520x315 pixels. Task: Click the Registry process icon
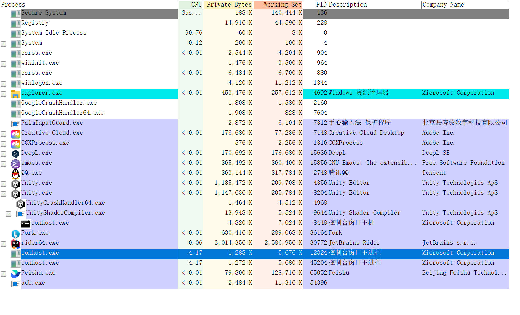click(15, 23)
